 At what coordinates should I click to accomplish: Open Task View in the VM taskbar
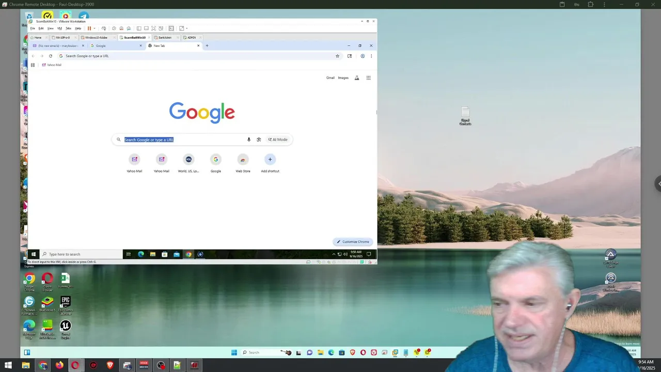coord(129,254)
